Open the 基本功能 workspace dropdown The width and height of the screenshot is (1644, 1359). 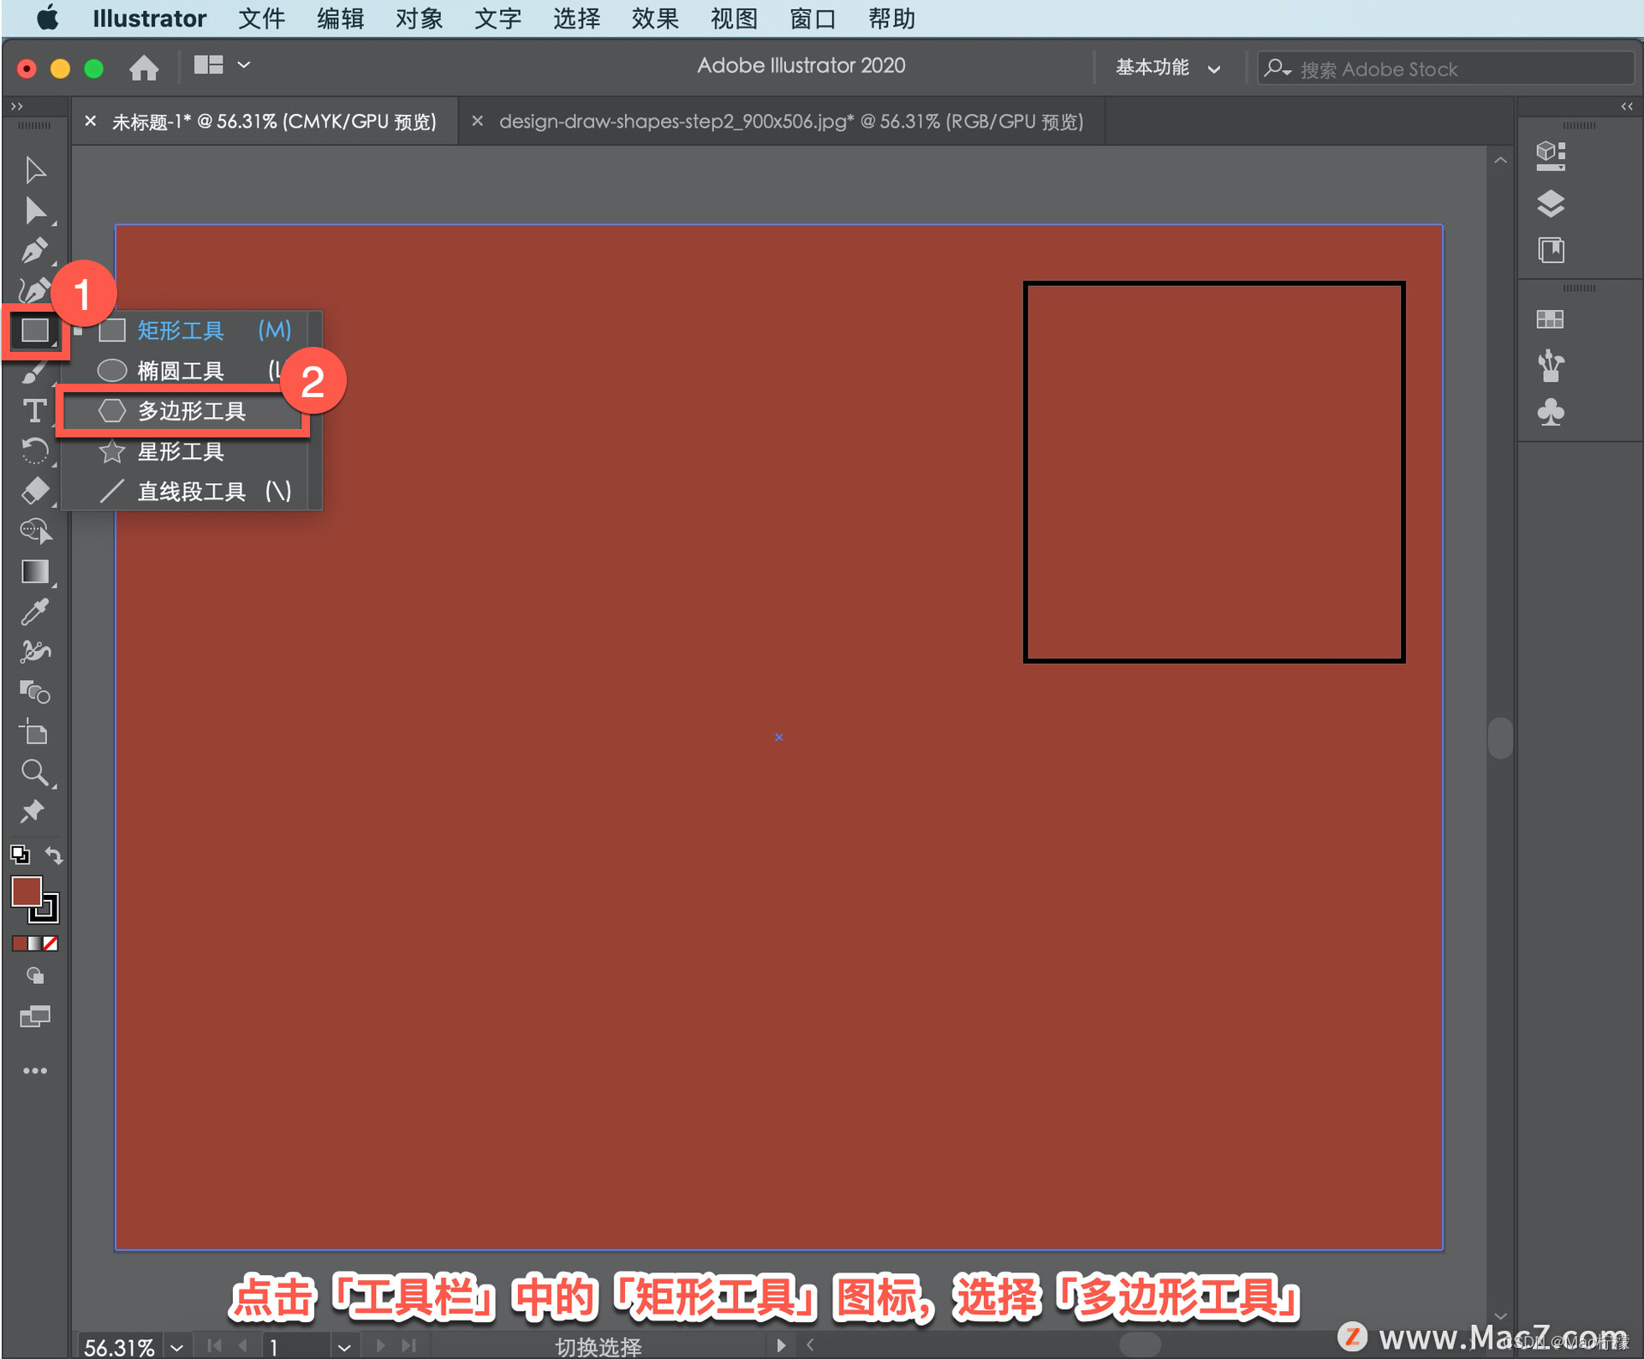tap(1167, 68)
